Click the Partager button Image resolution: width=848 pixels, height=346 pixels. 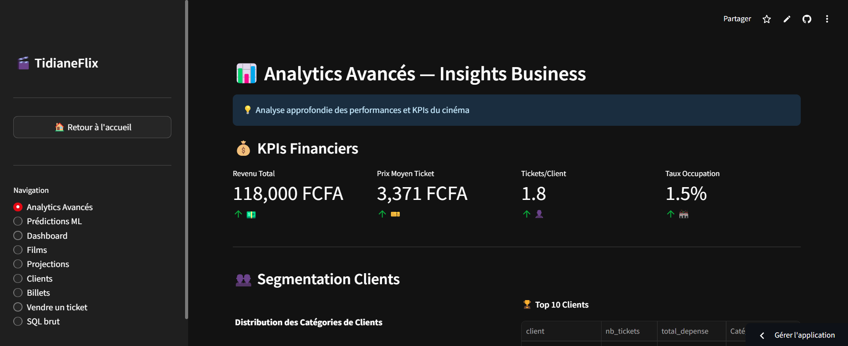pyautogui.click(x=737, y=19)
